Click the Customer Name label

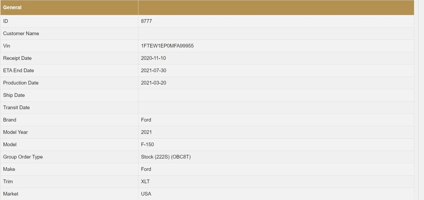click(x=21, y=34)
